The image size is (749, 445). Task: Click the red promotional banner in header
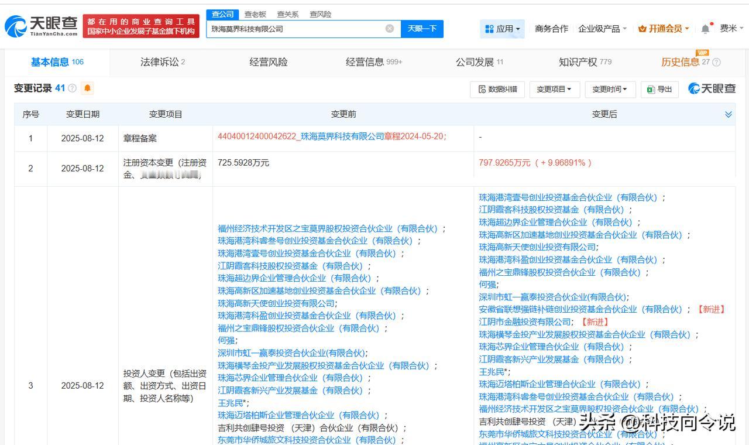(x=141, y=26)
